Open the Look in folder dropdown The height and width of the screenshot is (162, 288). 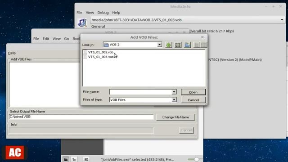tap(159, 45)
